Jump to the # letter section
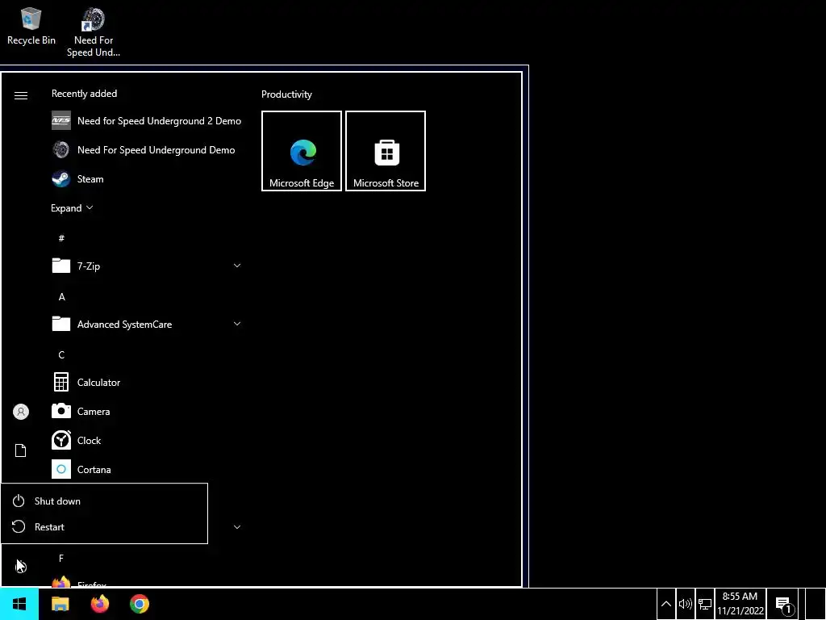 coord(61,238)
